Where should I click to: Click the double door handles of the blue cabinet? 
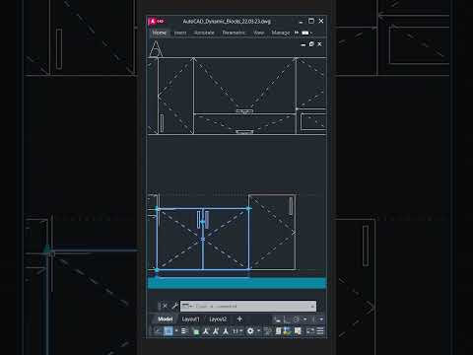pos(203,220)
